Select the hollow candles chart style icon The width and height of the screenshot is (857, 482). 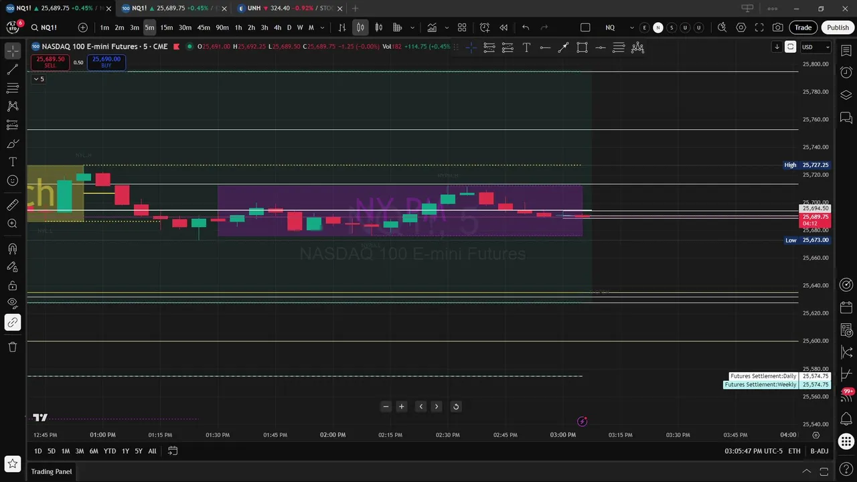[379, 27]
